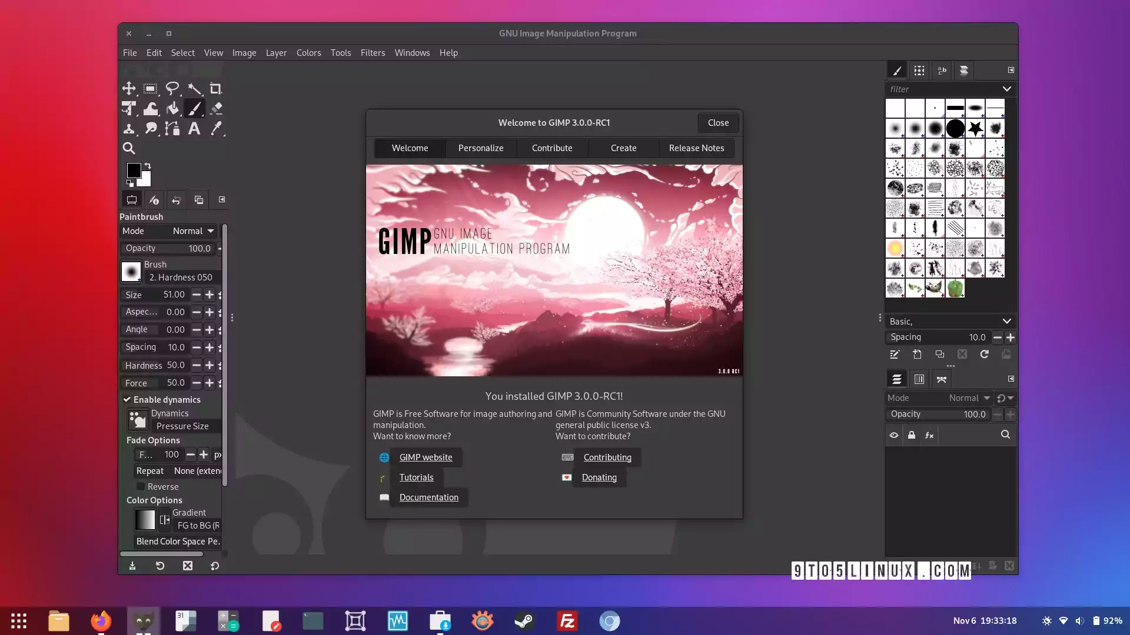Screen dimensions: 1130x635
Task: Click Close on the welcome dialog
Action: (718, 122)
